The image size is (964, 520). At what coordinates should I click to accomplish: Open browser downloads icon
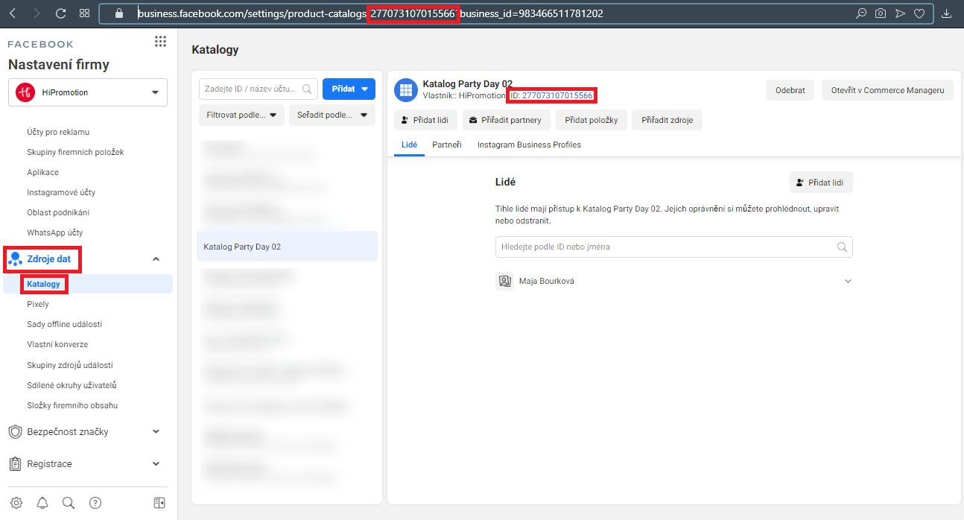pos(947,13)
